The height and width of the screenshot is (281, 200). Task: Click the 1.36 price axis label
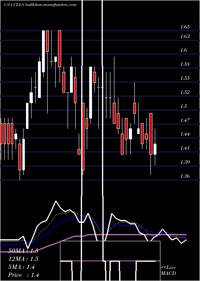point(185,176)
